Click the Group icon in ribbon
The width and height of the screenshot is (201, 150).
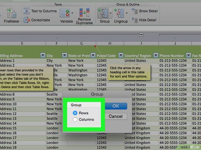pos(103,13)
